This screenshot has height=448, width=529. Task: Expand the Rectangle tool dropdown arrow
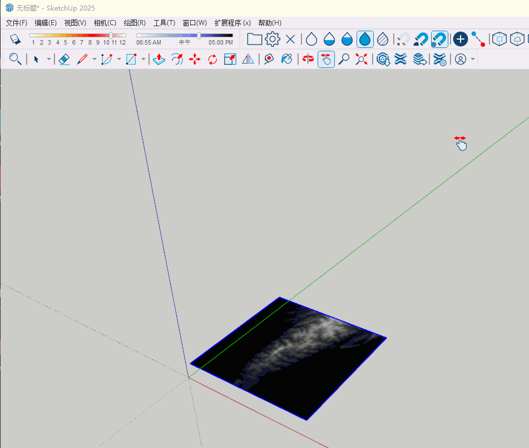144,59
